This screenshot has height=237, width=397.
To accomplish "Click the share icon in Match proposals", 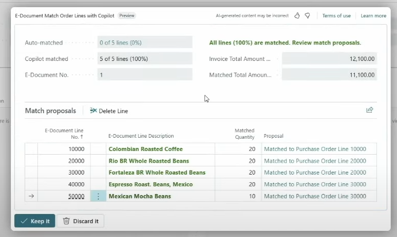I will pos(370,110).
